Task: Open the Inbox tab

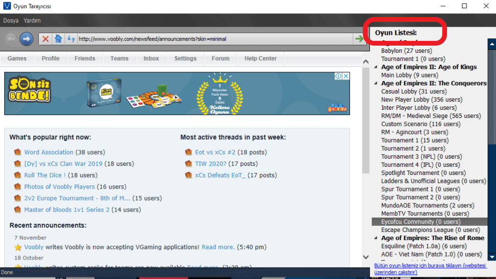Action: 151,58
